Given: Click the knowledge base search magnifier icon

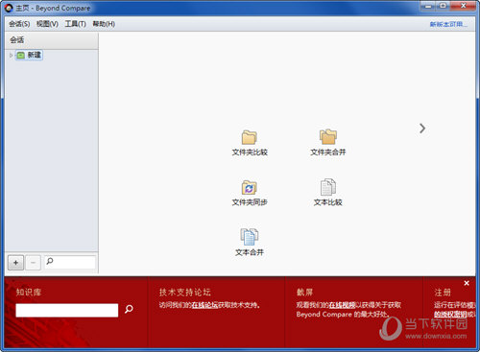Looking at the screenshot, I should tap(129, 309).
